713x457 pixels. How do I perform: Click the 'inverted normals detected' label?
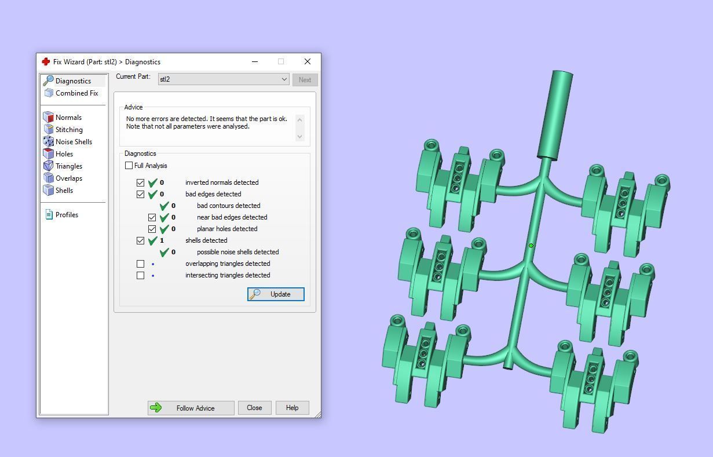coord(222,182)
